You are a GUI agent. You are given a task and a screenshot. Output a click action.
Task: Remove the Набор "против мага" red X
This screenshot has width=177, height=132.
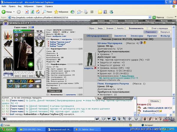pos(48,42)
